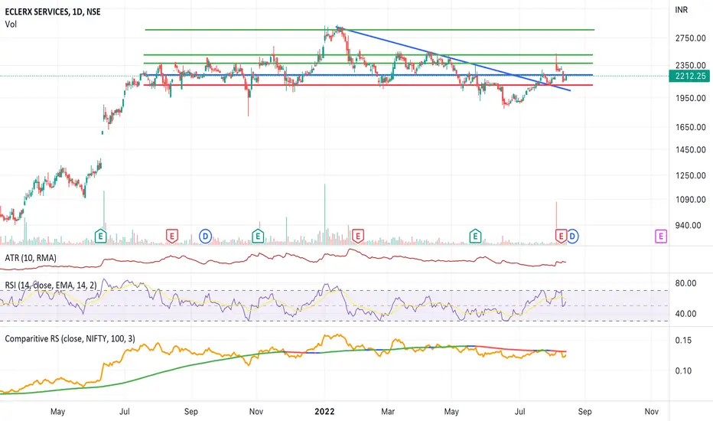Click the red earnings marker after January 2022
The width and height of the screenshot is (713, 421).
pyautogui.click(x=358, y=237)
